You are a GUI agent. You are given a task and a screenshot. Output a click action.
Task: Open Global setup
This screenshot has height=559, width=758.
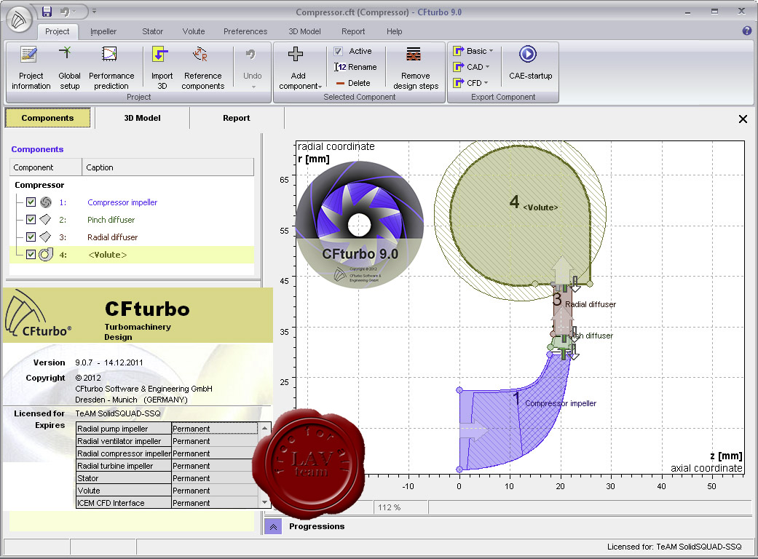coord(69,68)
